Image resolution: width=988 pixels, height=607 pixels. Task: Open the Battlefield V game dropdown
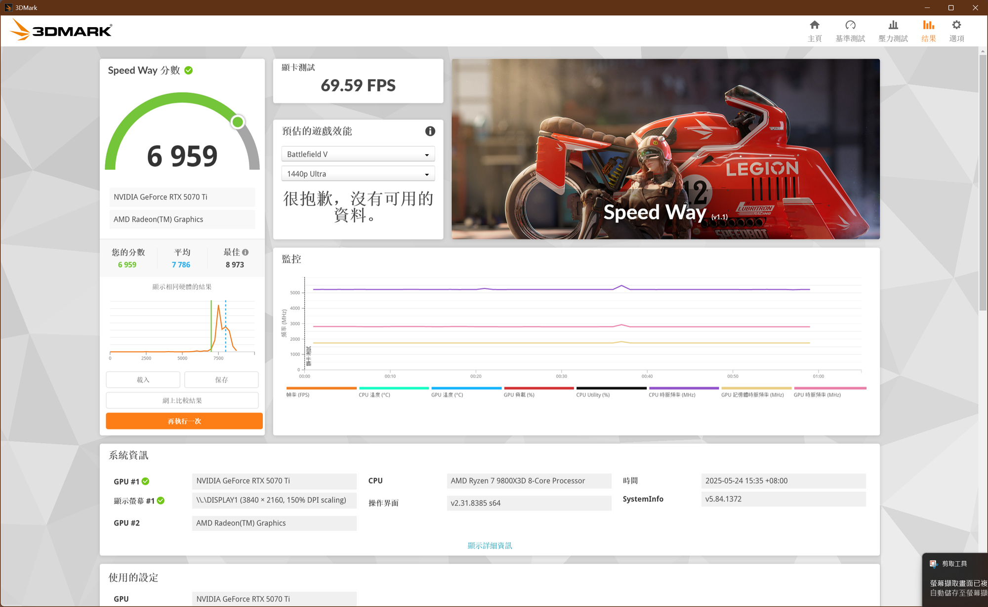tap(358, 154)
